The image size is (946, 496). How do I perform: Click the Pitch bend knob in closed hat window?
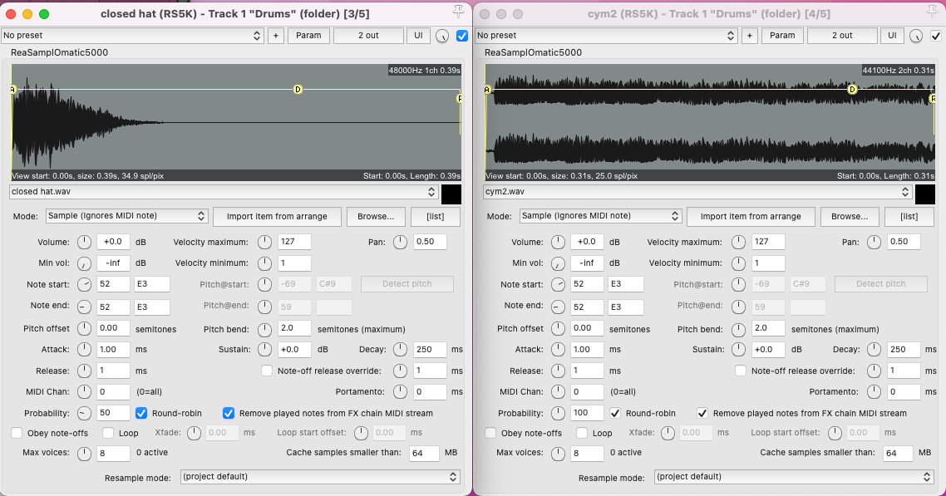point(265,329)
